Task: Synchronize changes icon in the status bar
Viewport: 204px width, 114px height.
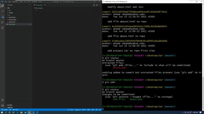Action: pos(10,110)
